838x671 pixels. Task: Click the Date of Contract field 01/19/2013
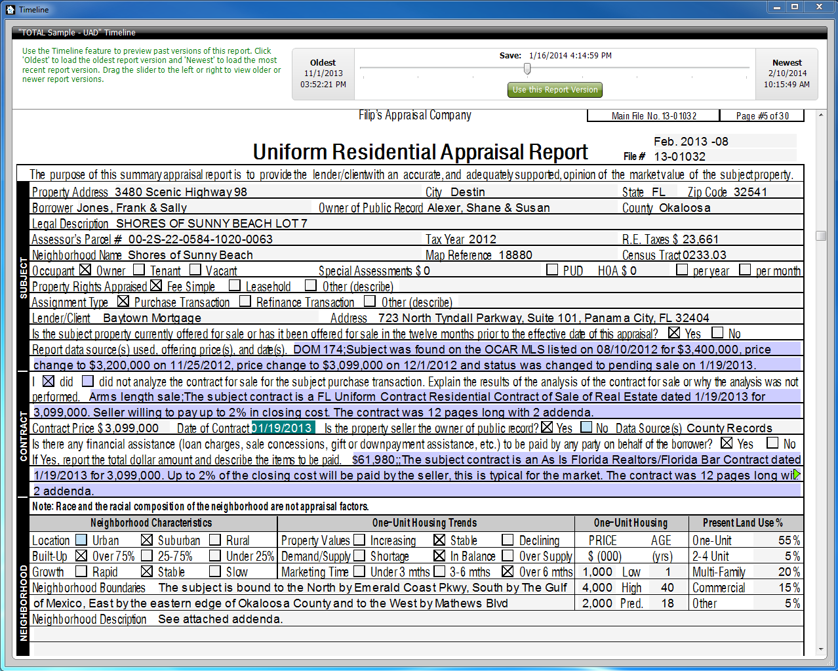click(283, 428)
